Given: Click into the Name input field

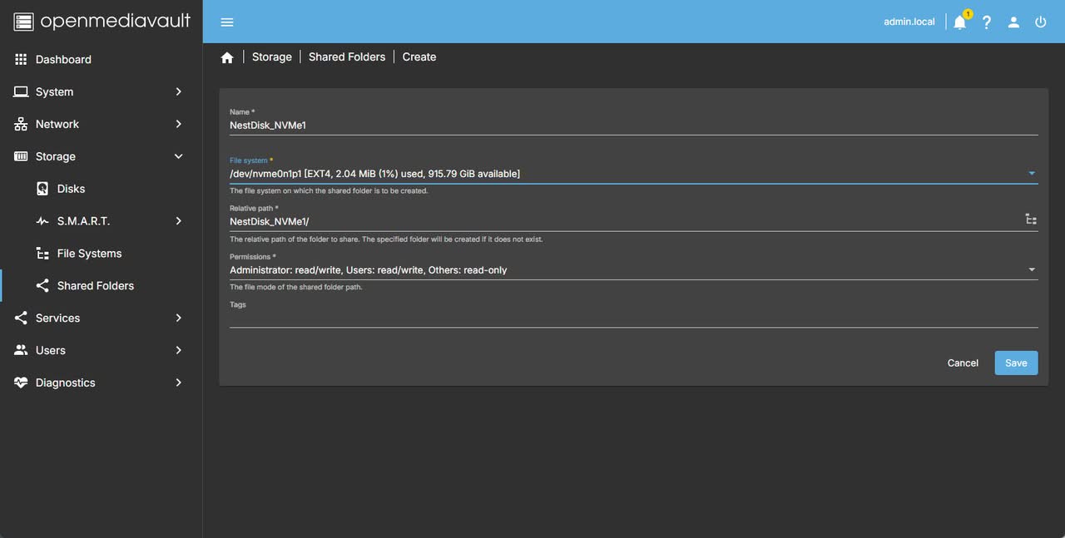Looking at the screenshot, I should (x=633, y=126).
